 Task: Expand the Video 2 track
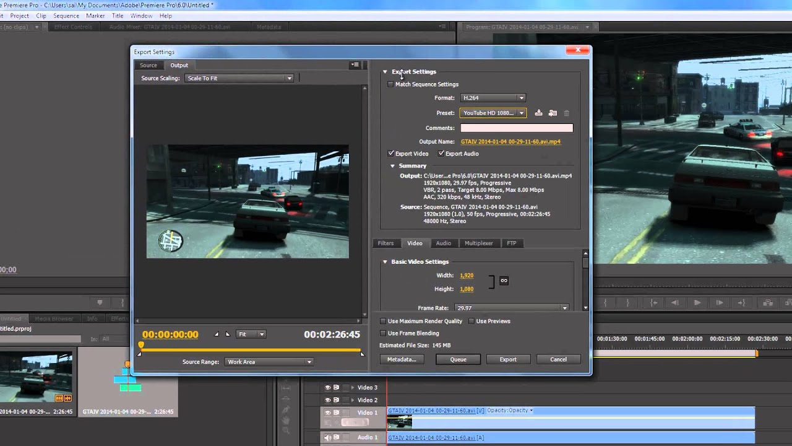tap(353, 400)
